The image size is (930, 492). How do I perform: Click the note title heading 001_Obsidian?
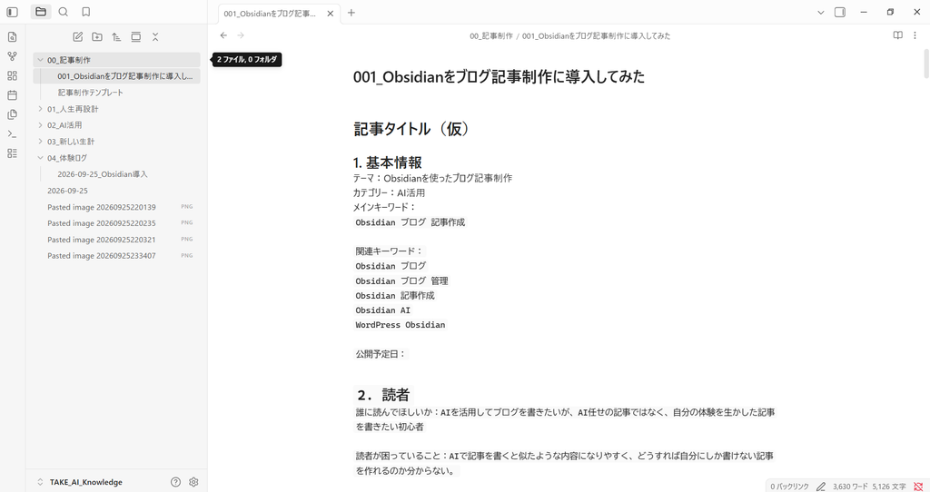point(499,77)
